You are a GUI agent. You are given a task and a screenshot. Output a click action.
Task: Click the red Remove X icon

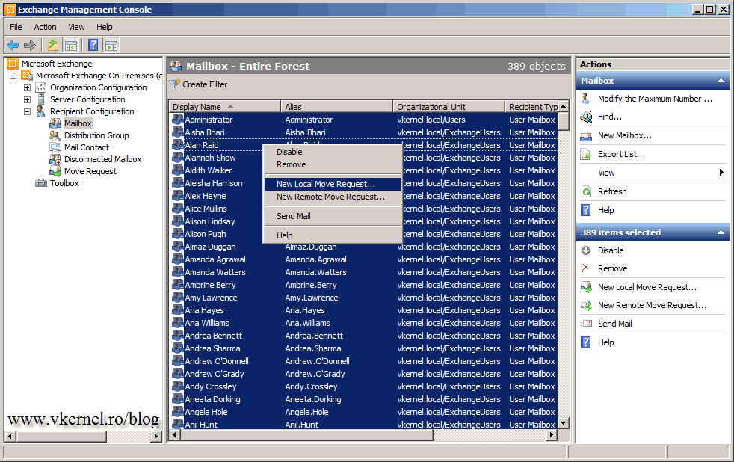coord(585,268)
